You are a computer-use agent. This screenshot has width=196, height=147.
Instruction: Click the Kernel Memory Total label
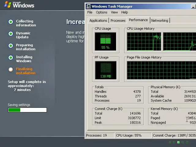[x=154, y=113]
